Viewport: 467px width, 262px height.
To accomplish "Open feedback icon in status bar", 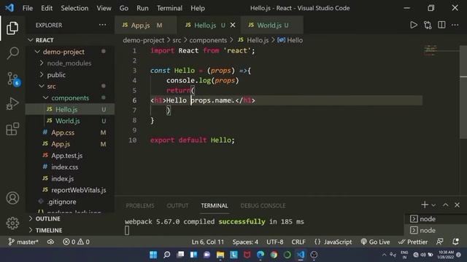I will pos(440,242).
